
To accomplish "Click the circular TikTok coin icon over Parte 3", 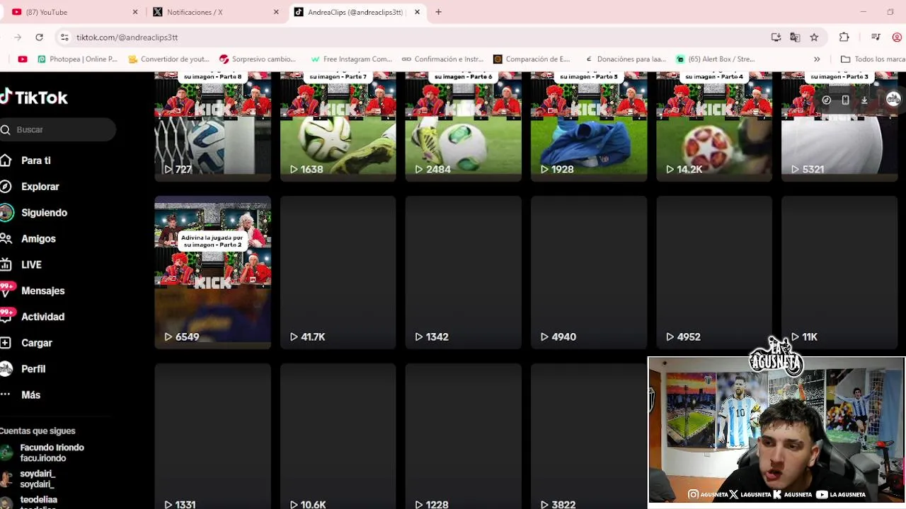I will pyautogui.click(x=826, y=100).
